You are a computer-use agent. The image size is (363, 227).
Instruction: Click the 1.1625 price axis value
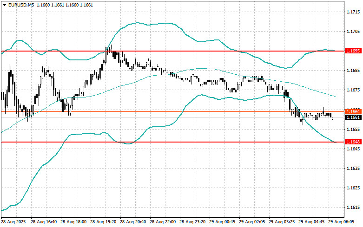[x=353, y=188]
